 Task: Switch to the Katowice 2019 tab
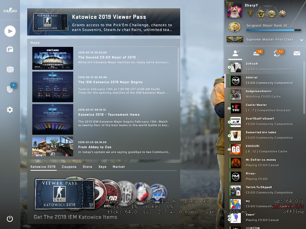(x=43, y=167)
